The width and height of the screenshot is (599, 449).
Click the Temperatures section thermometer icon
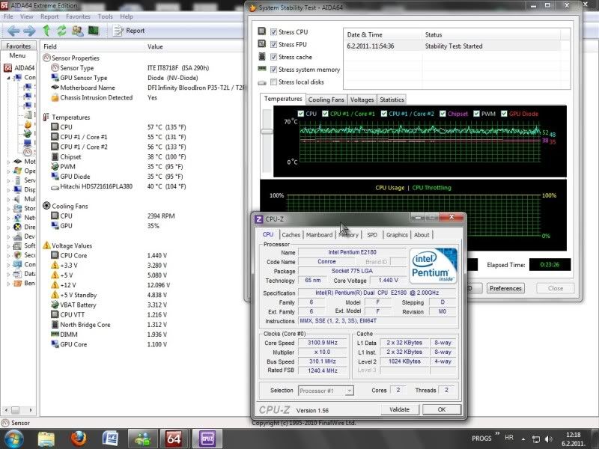pyautogui.click(x=46, y=117)
